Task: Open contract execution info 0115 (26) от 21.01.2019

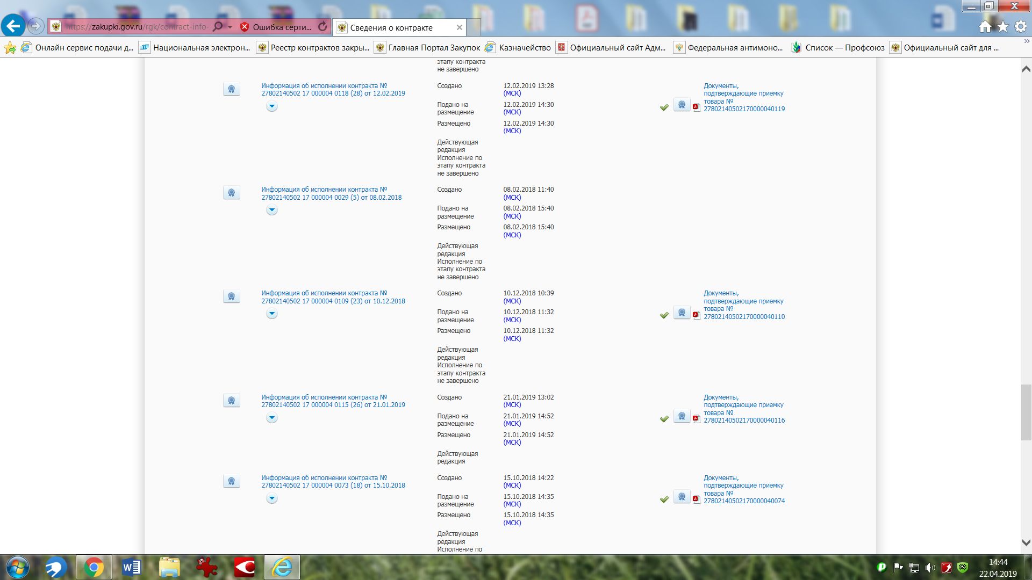Action: (x=333, y=401)
